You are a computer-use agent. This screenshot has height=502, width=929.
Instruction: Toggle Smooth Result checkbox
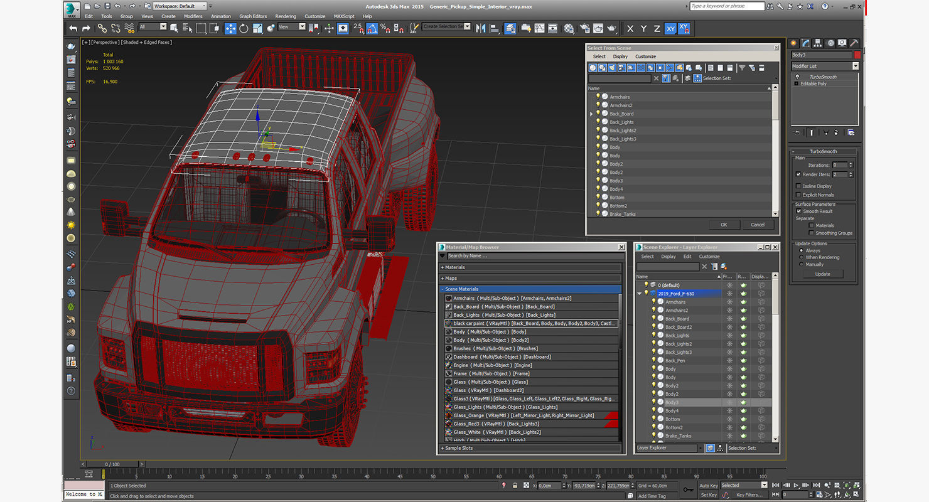click(x=798, y=211)
